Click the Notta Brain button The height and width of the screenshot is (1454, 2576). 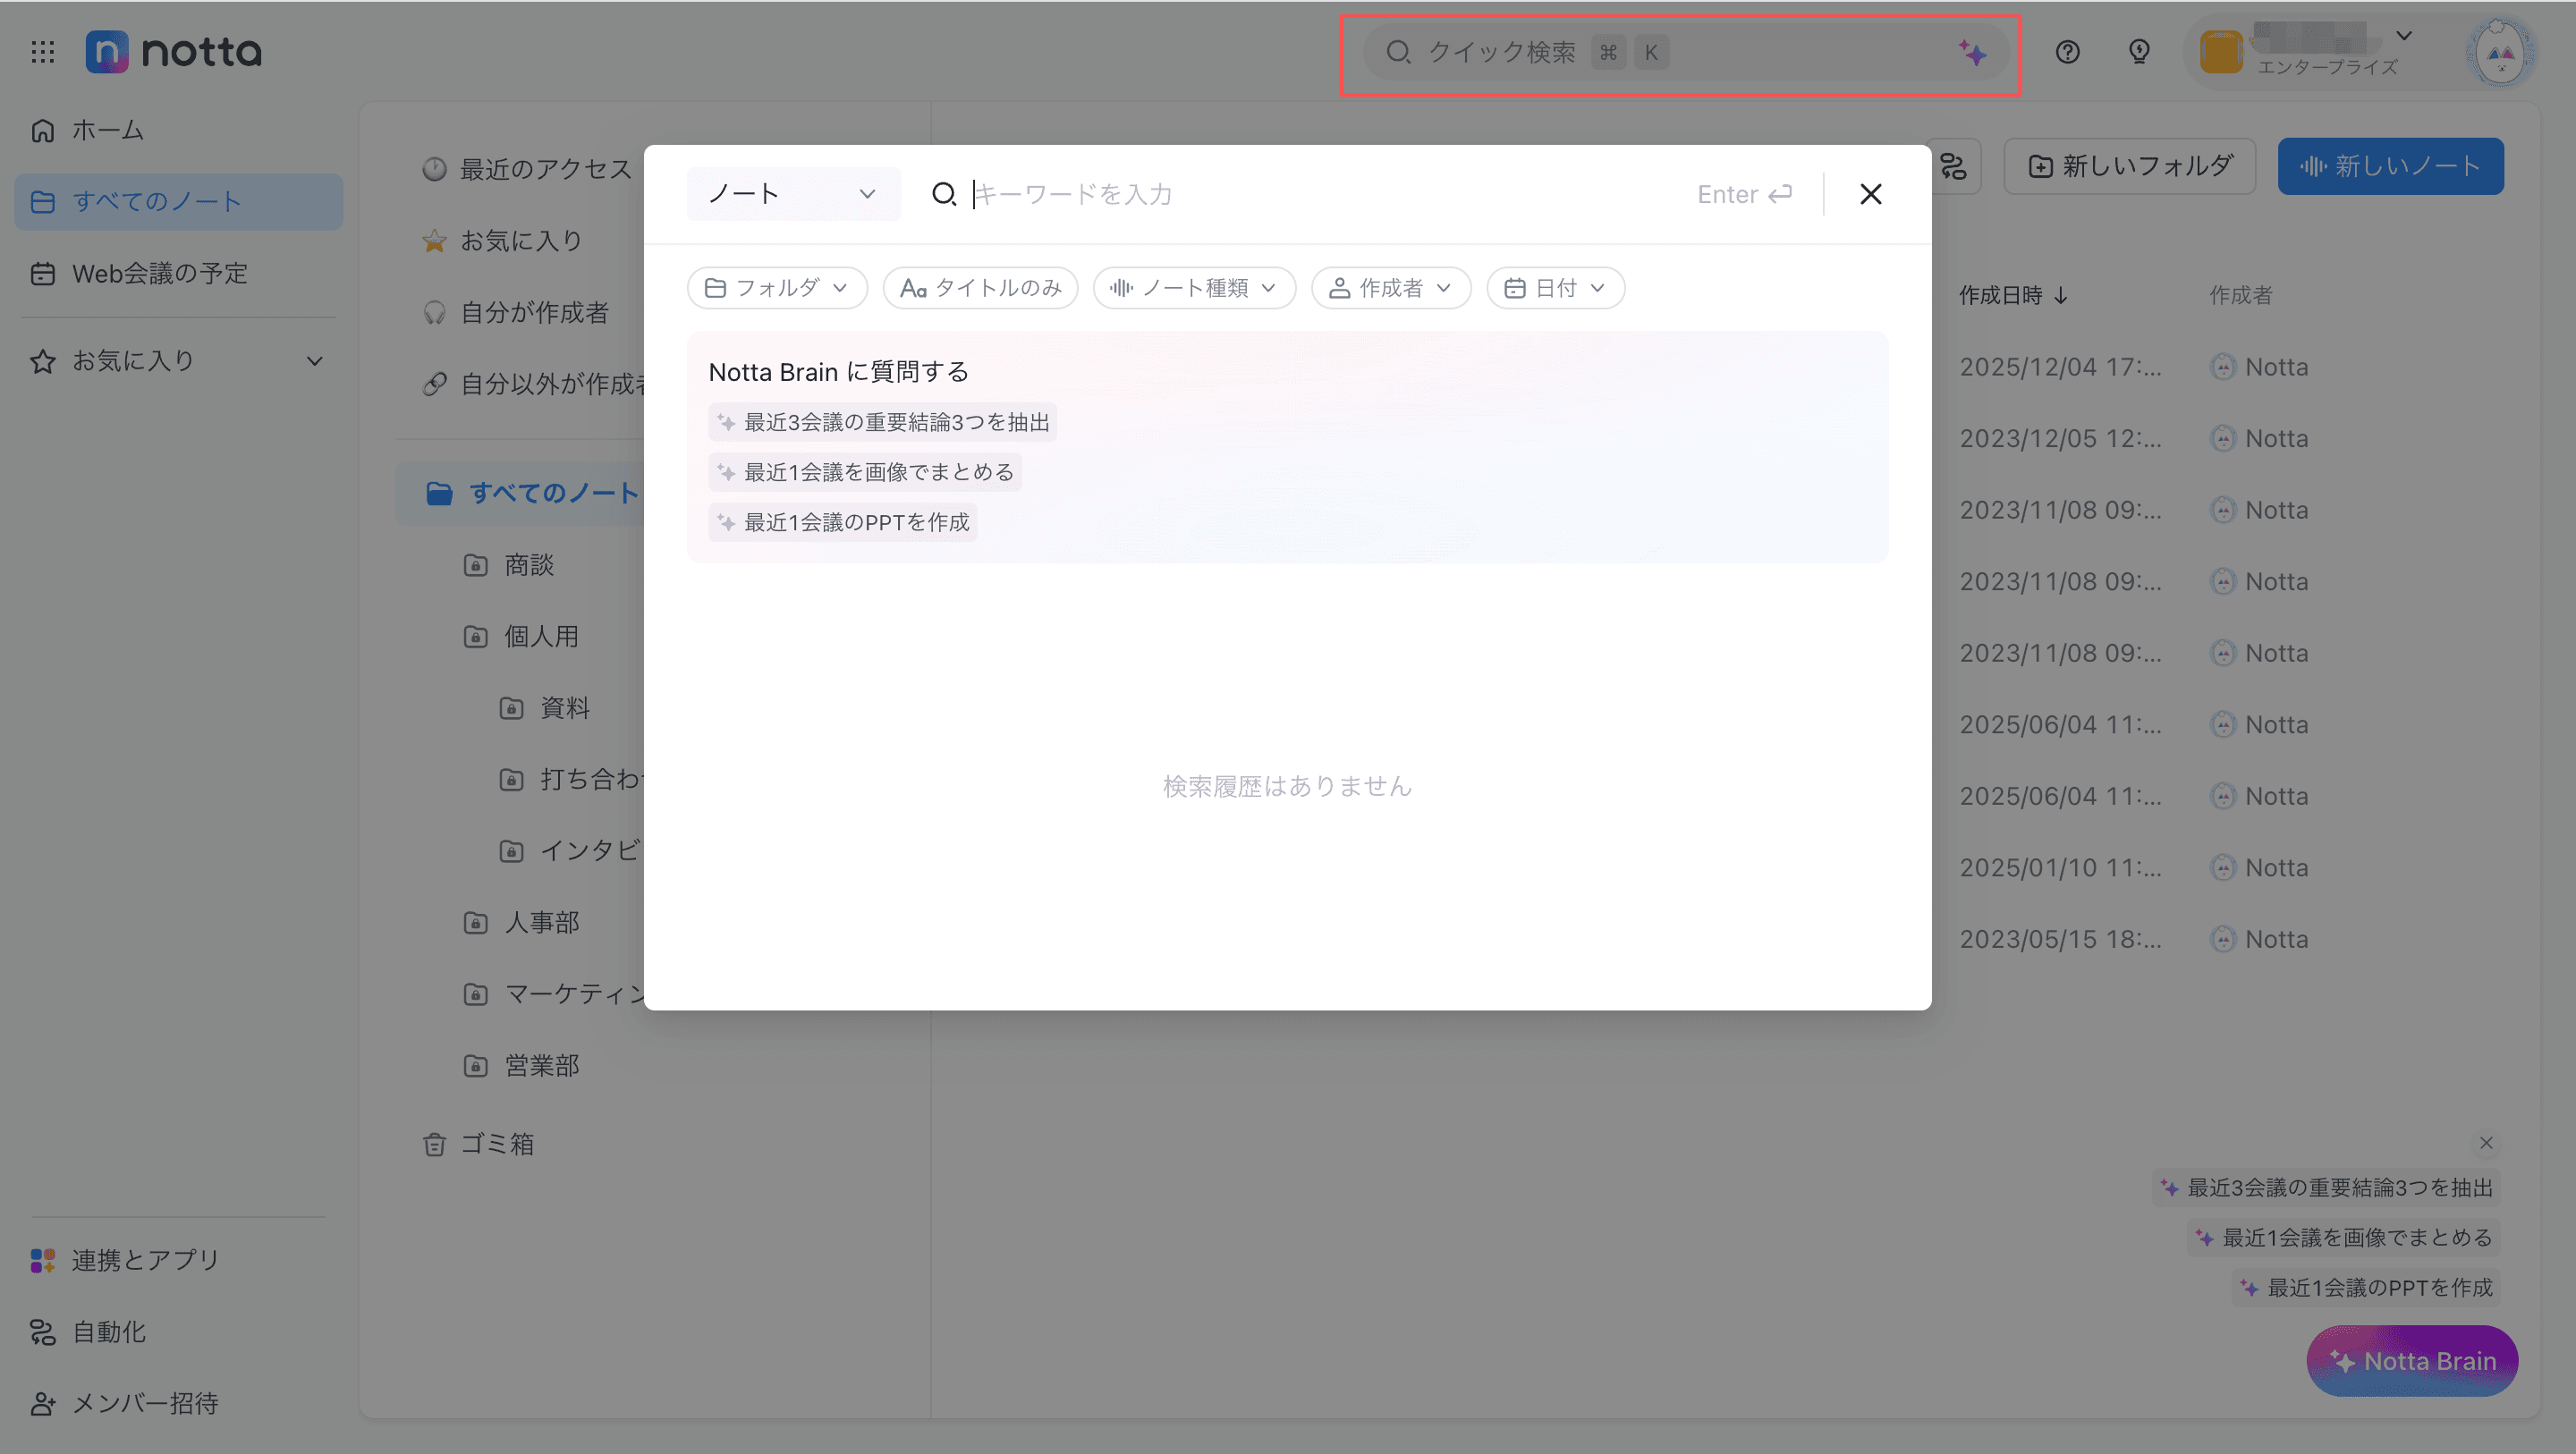click(2412, 1361)
